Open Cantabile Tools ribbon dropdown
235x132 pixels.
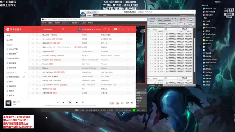[180, 21]
